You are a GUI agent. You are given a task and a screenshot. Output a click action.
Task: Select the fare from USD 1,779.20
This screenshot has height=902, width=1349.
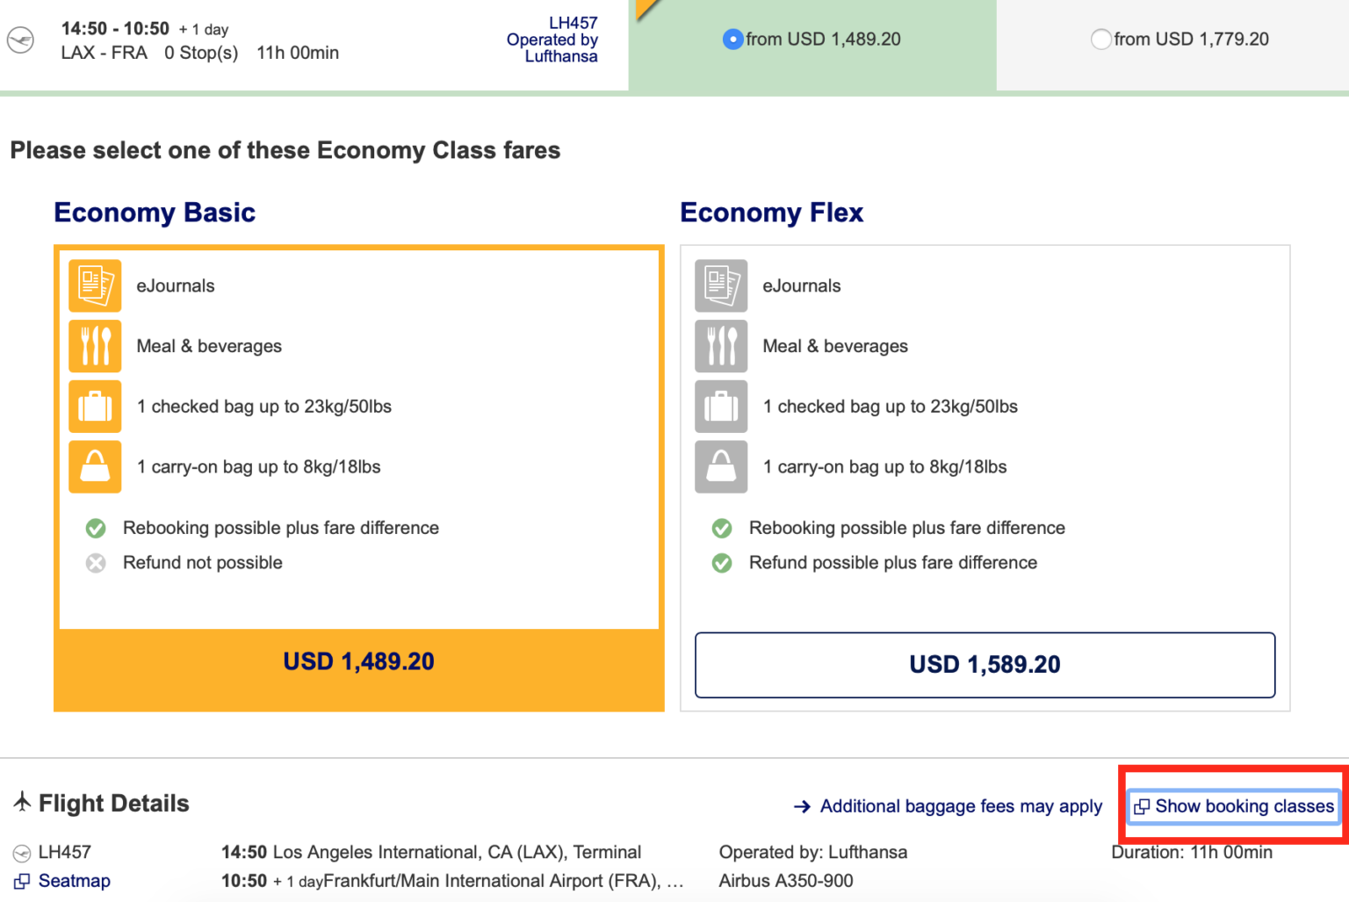(1103, 39)
